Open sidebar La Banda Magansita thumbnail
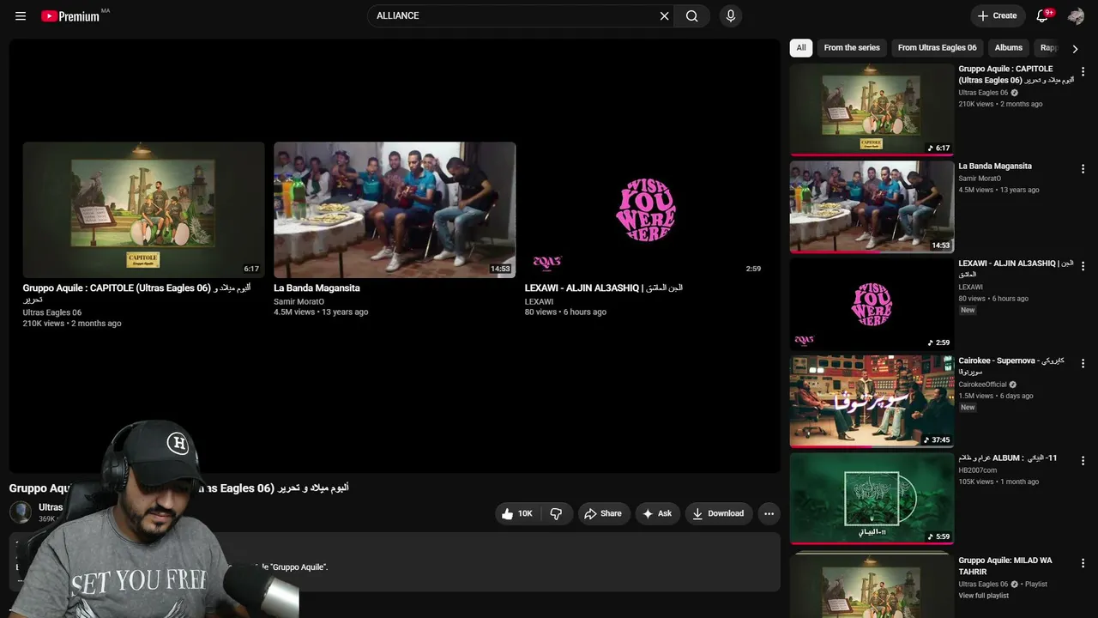 point(872,207)
